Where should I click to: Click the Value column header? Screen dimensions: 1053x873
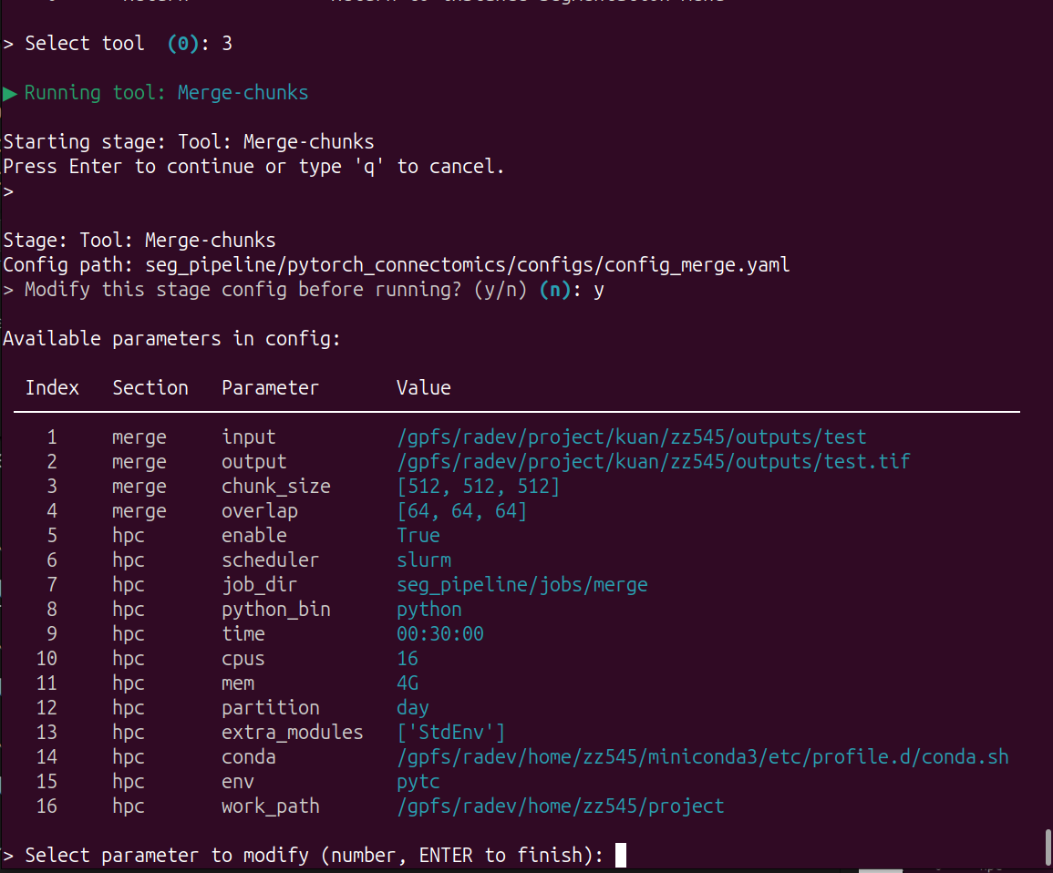pos(423,388)
